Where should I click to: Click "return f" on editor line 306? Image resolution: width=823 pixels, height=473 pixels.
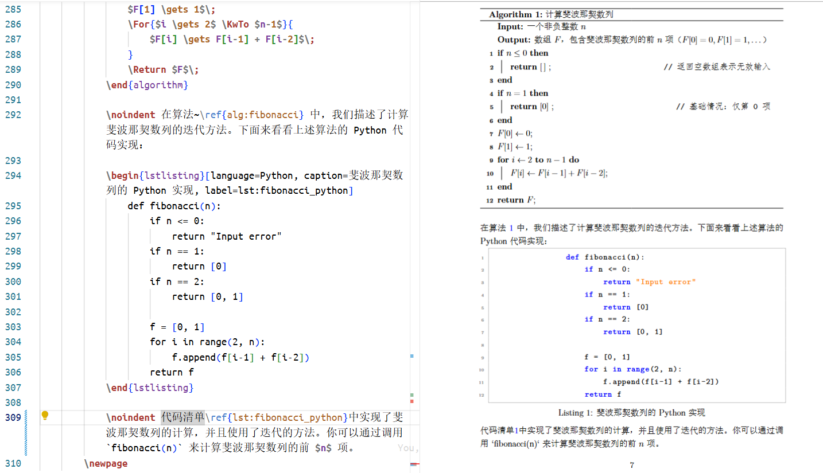tap(172, 372)
